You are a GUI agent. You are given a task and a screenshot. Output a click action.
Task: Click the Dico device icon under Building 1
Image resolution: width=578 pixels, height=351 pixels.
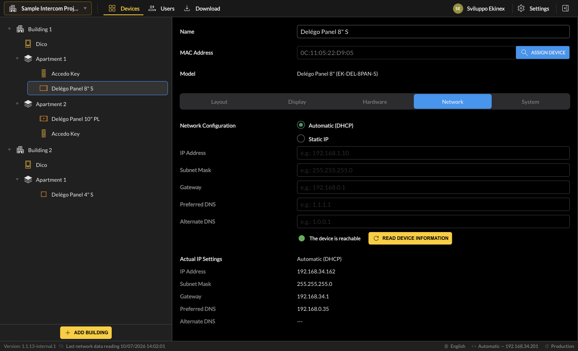pyautogui.click(x=28, y=44)
